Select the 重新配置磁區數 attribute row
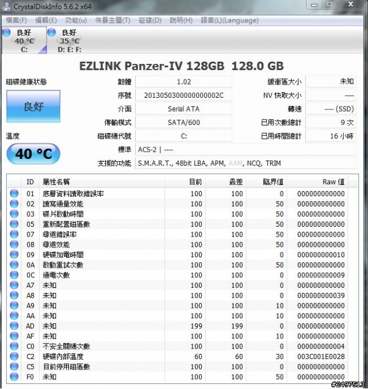The image size is (368, 389). click(182, 224)
